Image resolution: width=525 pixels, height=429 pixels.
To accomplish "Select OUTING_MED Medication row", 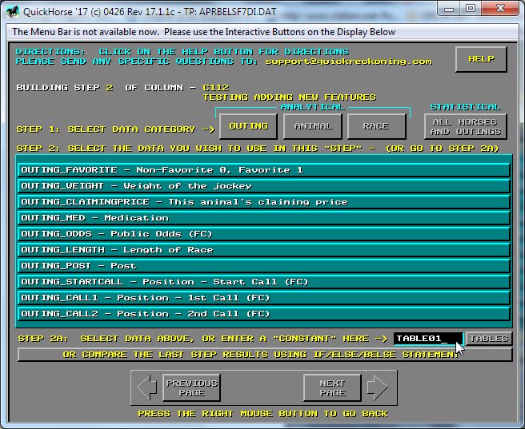I will point(264,218).
